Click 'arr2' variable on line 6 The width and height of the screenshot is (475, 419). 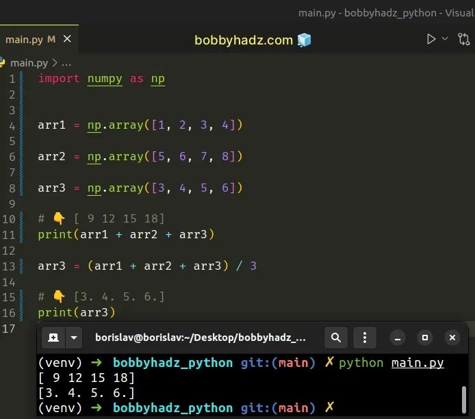[x=52, y=157]
